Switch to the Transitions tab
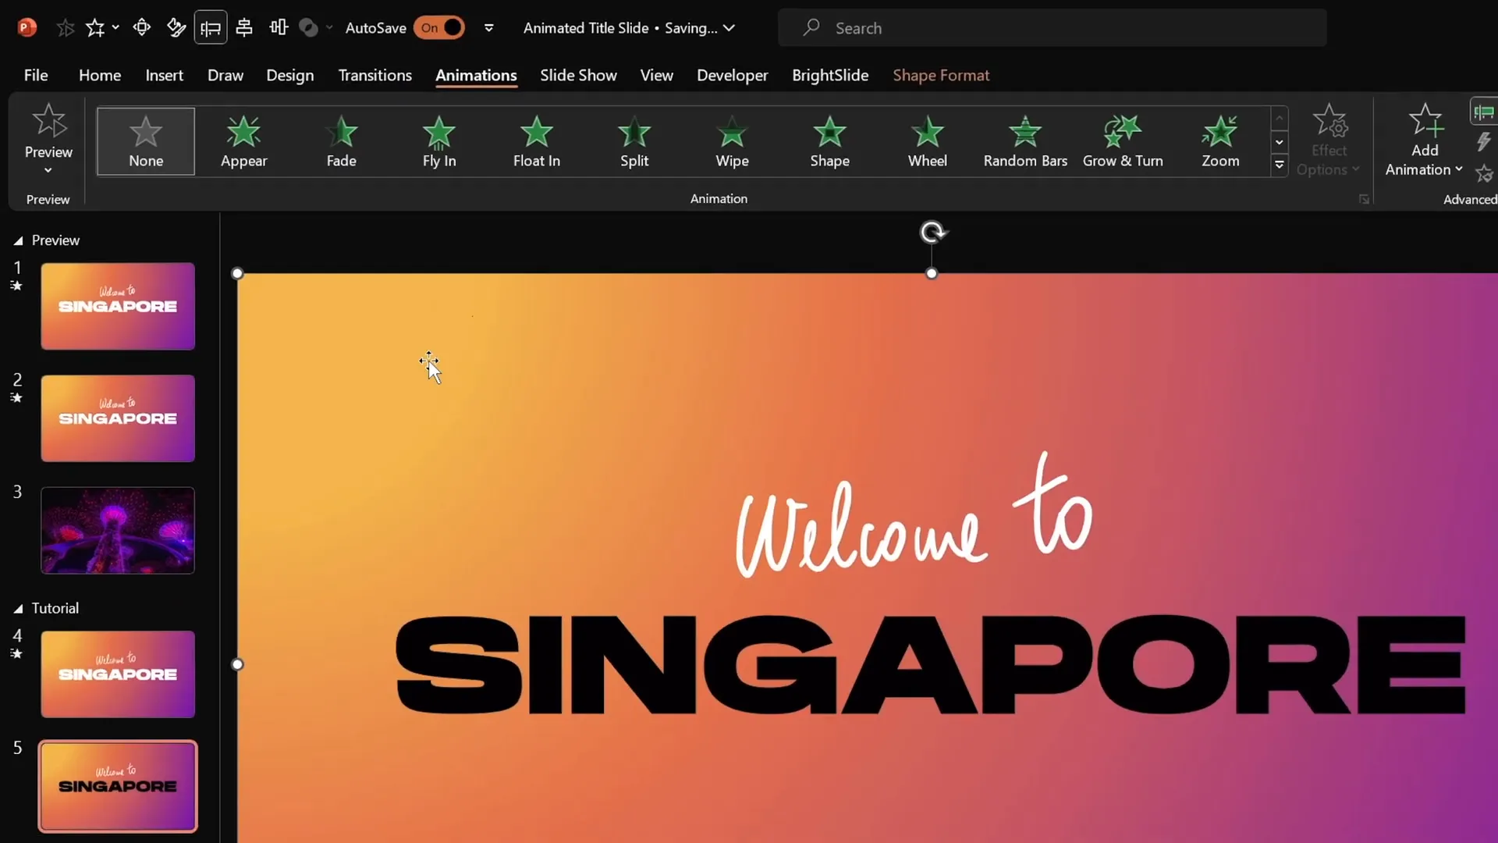The width and height of the screenshot is (1498, 843). pos(375,75)
